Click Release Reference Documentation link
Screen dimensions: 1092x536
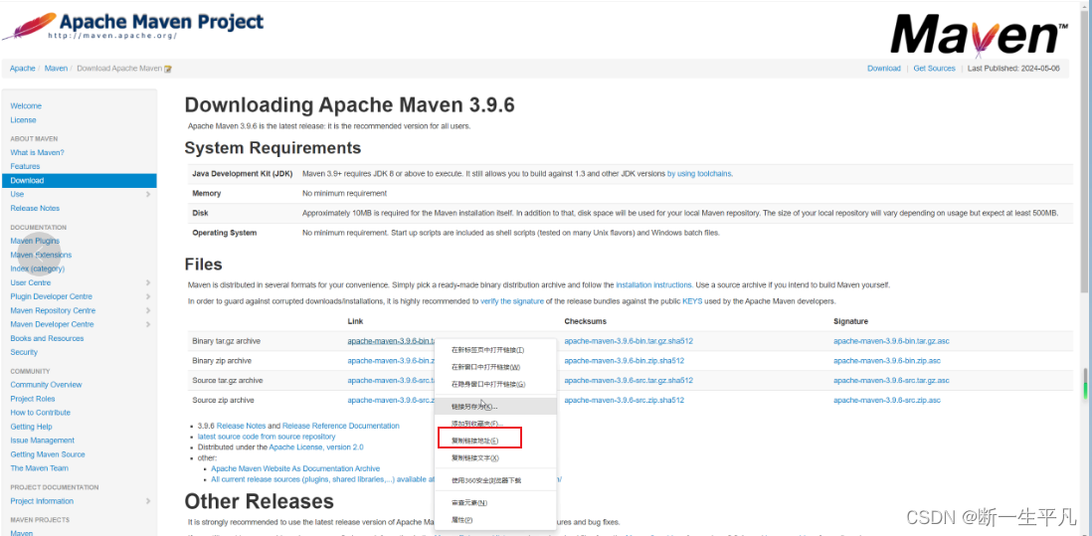[x=340, y=426]
